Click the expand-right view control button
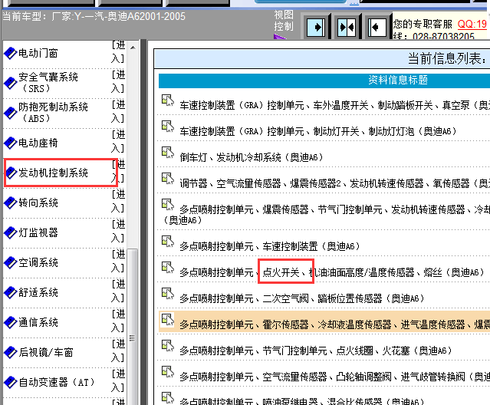Screen dimensions: 490x405 click(316, 28)
